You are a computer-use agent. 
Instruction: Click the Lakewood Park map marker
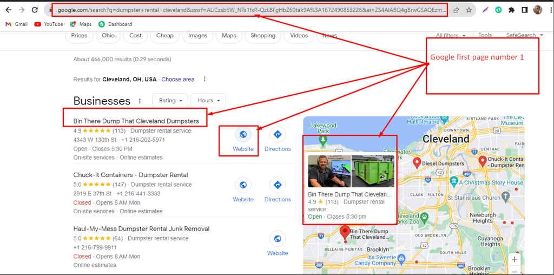point(322,142)
